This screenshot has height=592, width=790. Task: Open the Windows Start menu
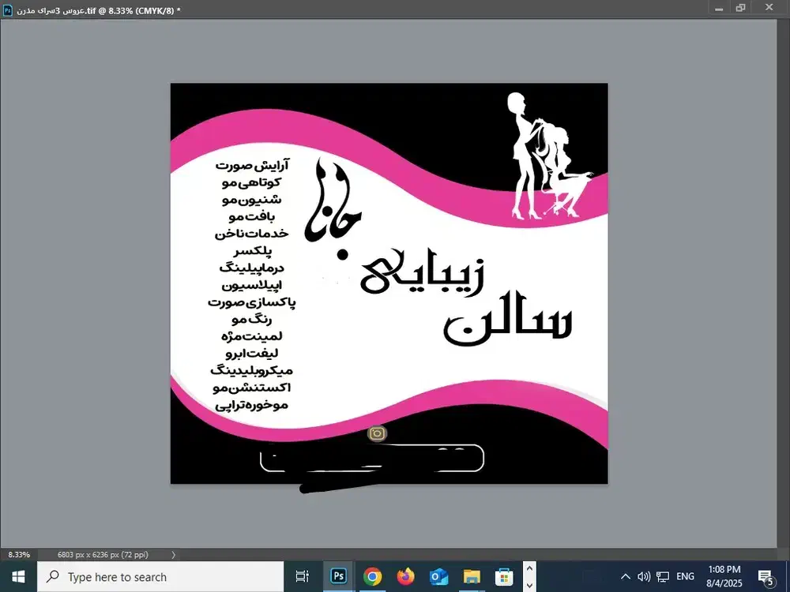coord(18,576)
